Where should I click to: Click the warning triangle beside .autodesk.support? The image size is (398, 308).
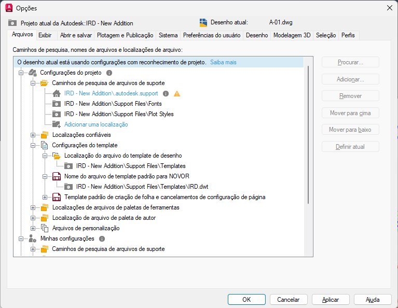pyautogui.click(x=177, y=94)
